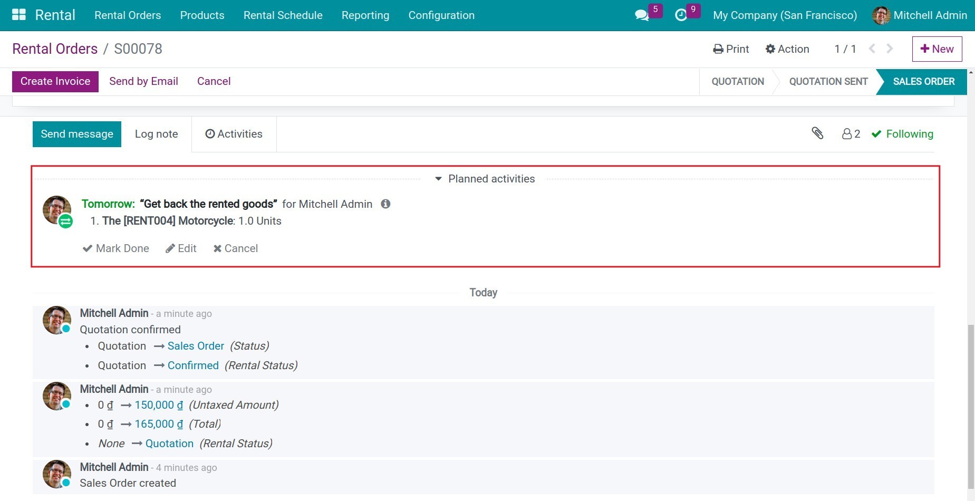Open company switcher My Company (San Francisco)
Screen dimensions: 975x501
(x=785, y=15)
